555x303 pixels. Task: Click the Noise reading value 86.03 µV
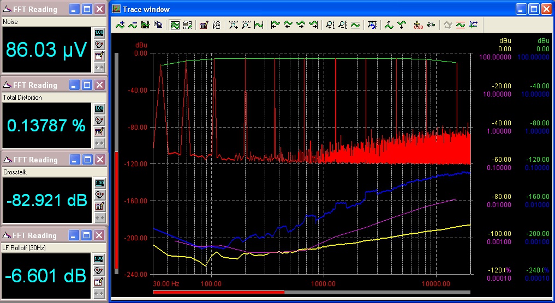(x=47, y=50)
